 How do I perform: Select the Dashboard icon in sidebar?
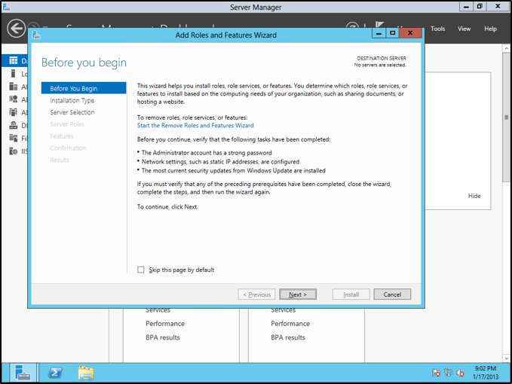pos(14,60)
